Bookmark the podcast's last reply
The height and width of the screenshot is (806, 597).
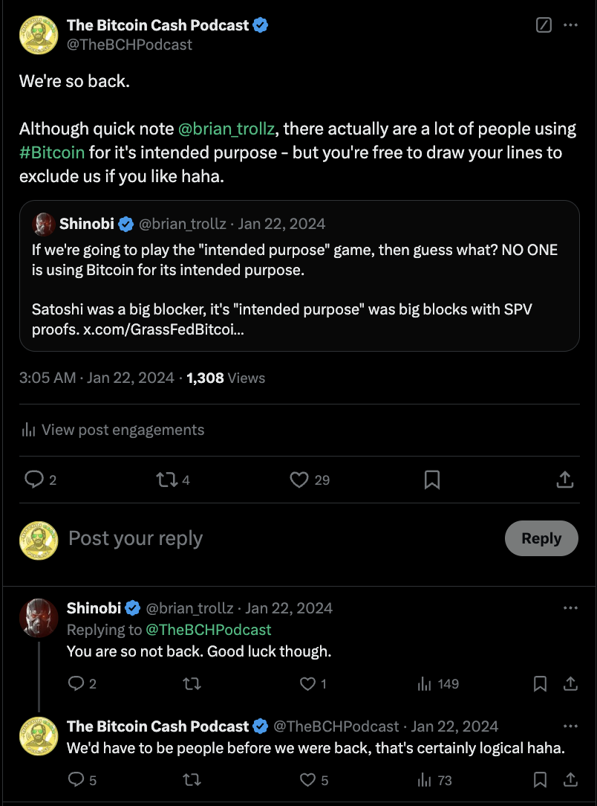point(540,780)
